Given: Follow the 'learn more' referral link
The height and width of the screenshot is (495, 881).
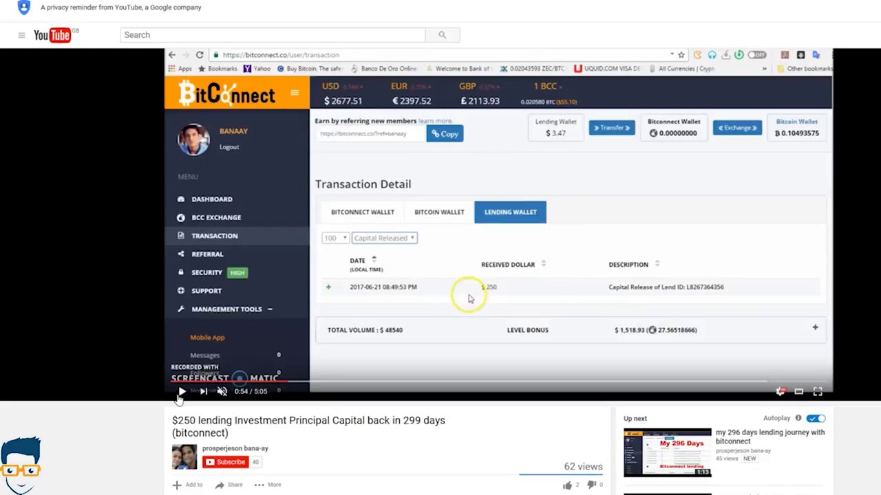Looking at the screenshot, I should tap(435, 121).
